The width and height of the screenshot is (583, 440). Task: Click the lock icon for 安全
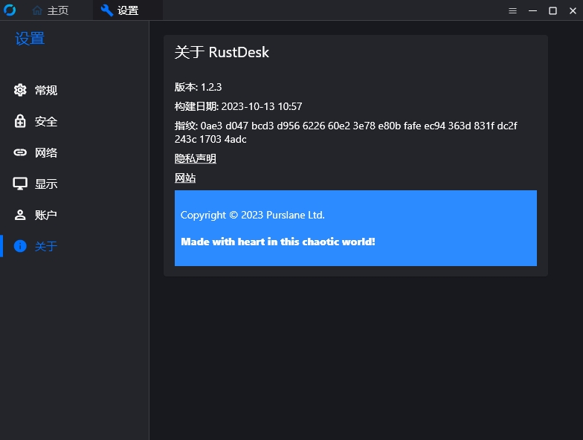tap(20, 121)
